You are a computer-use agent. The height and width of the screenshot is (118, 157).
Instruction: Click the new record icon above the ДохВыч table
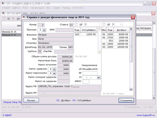(x=104, y=24)
